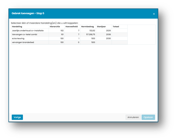Click the start year 2026
The height and width of the screenshot is (139, 175).
pos(108,31)
